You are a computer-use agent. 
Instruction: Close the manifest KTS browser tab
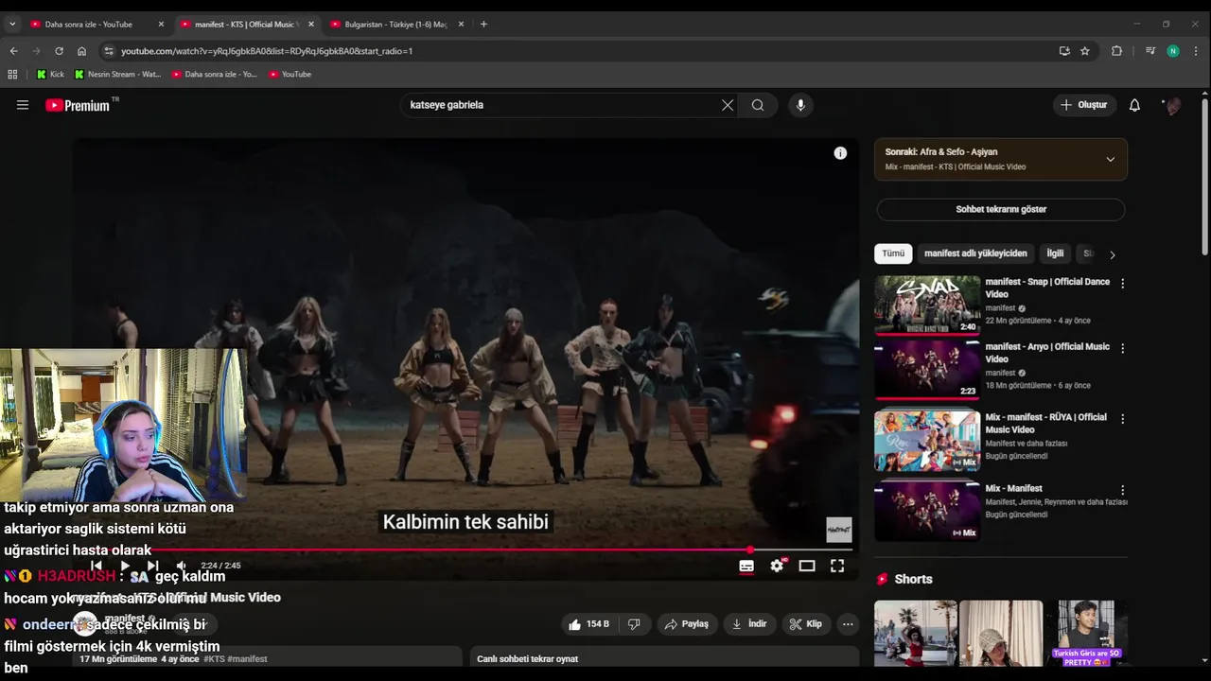click(311, 24)
